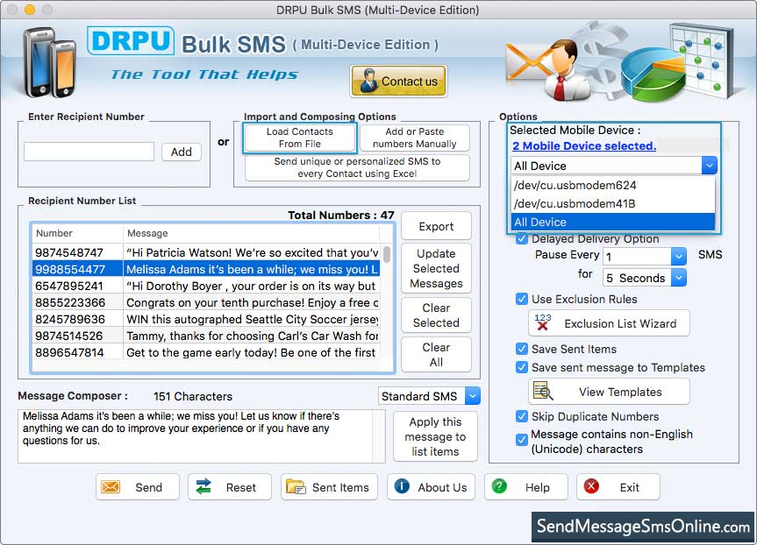Click the red X Exit icon
Image resolution: width=757 pixels, height=545 pixels.
click(x=591, y=486)
